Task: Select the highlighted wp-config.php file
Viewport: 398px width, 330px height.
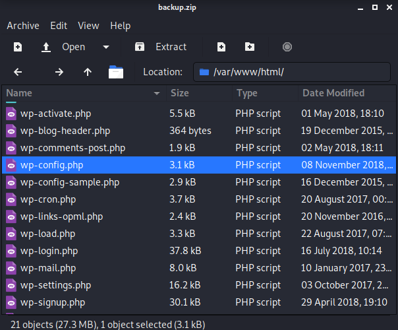Action: [199, 165]
